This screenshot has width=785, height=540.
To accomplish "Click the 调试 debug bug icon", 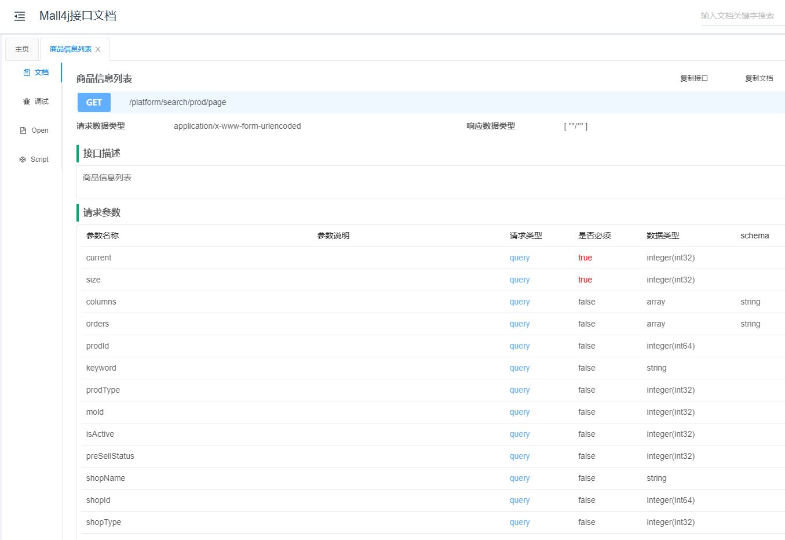I will point(27,102).
